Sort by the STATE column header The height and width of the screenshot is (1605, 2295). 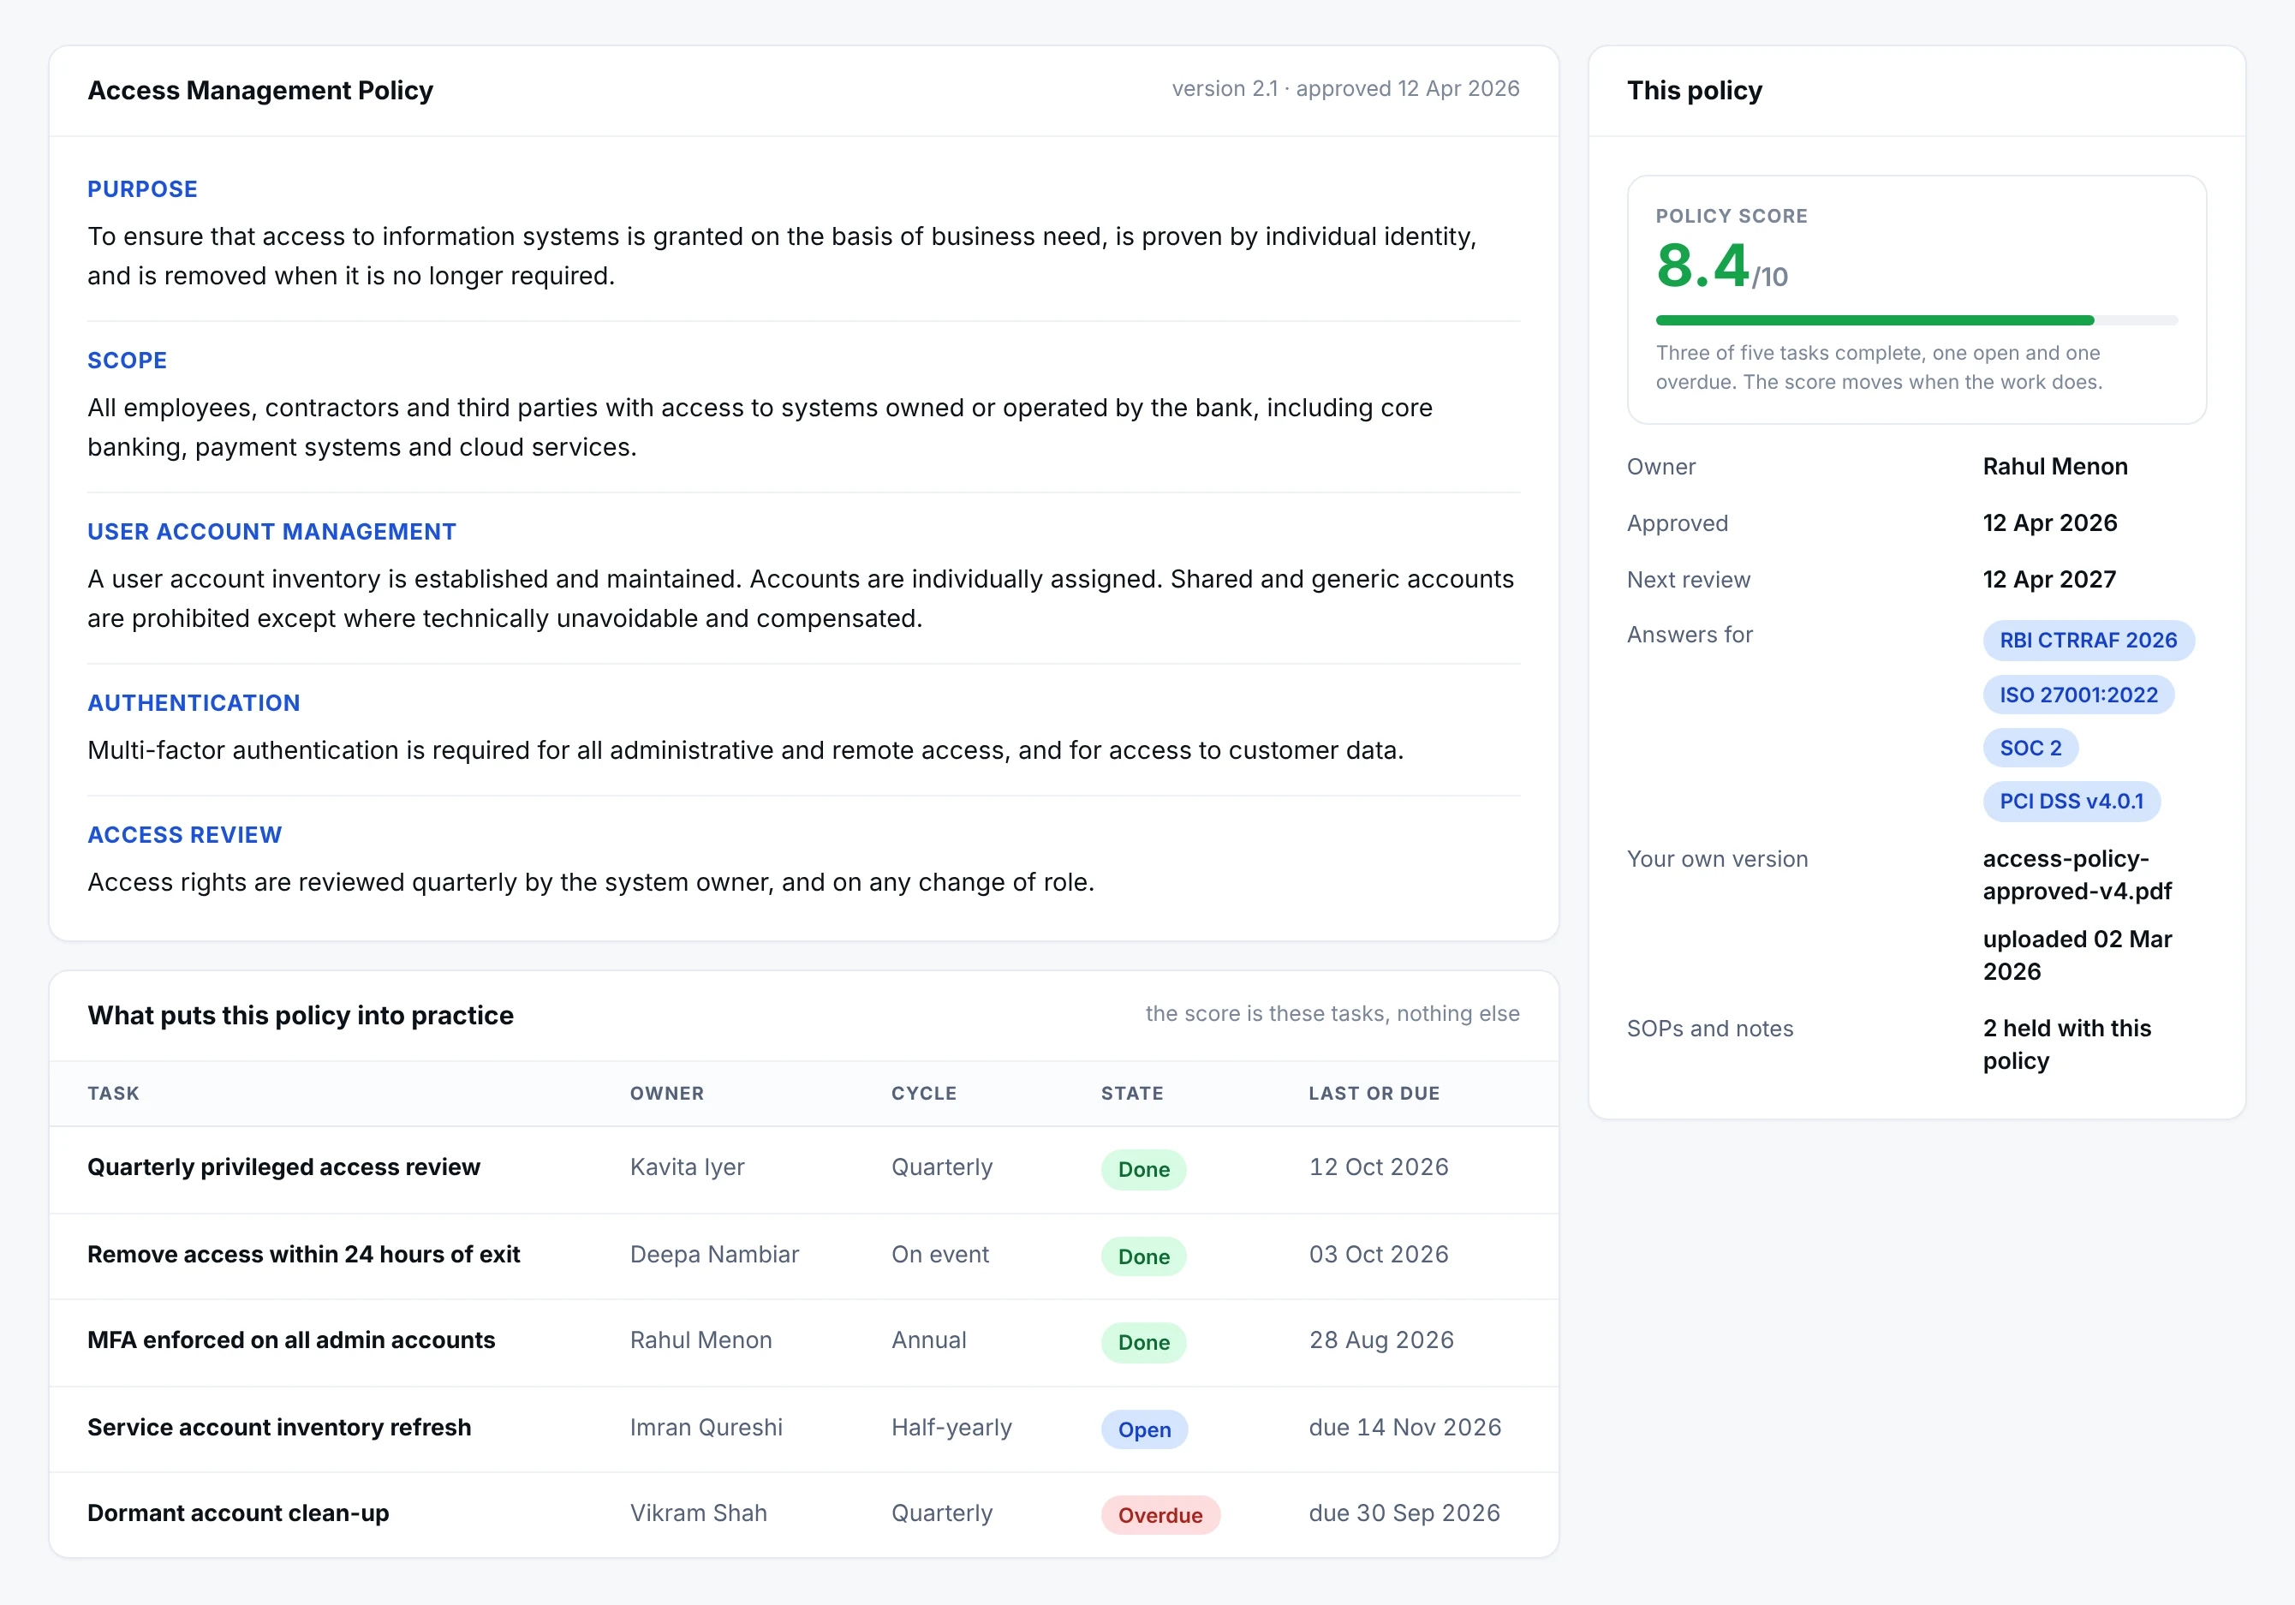point(1131,1093)
